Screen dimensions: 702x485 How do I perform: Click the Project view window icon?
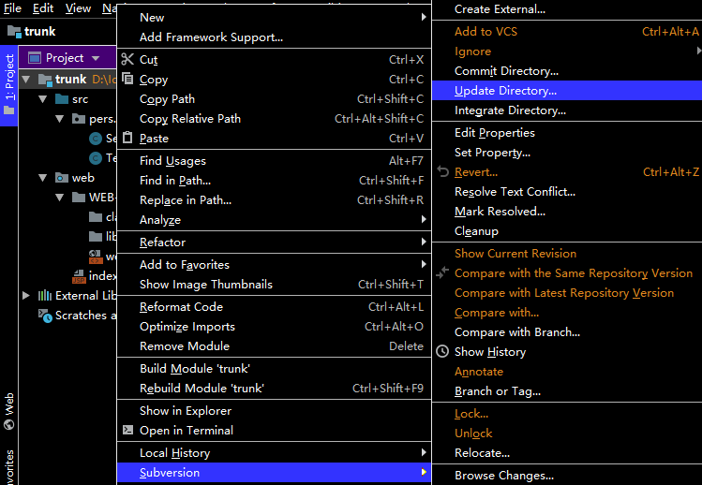[35, 58]
